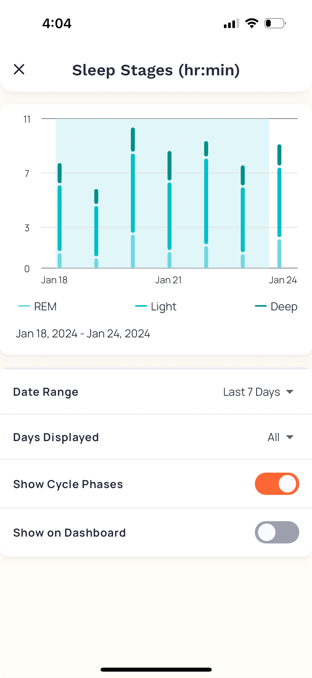Viewport: 312px width, 678px height.
Task: Tap the Jan 24 sleep bar
Action: point(279,206)
